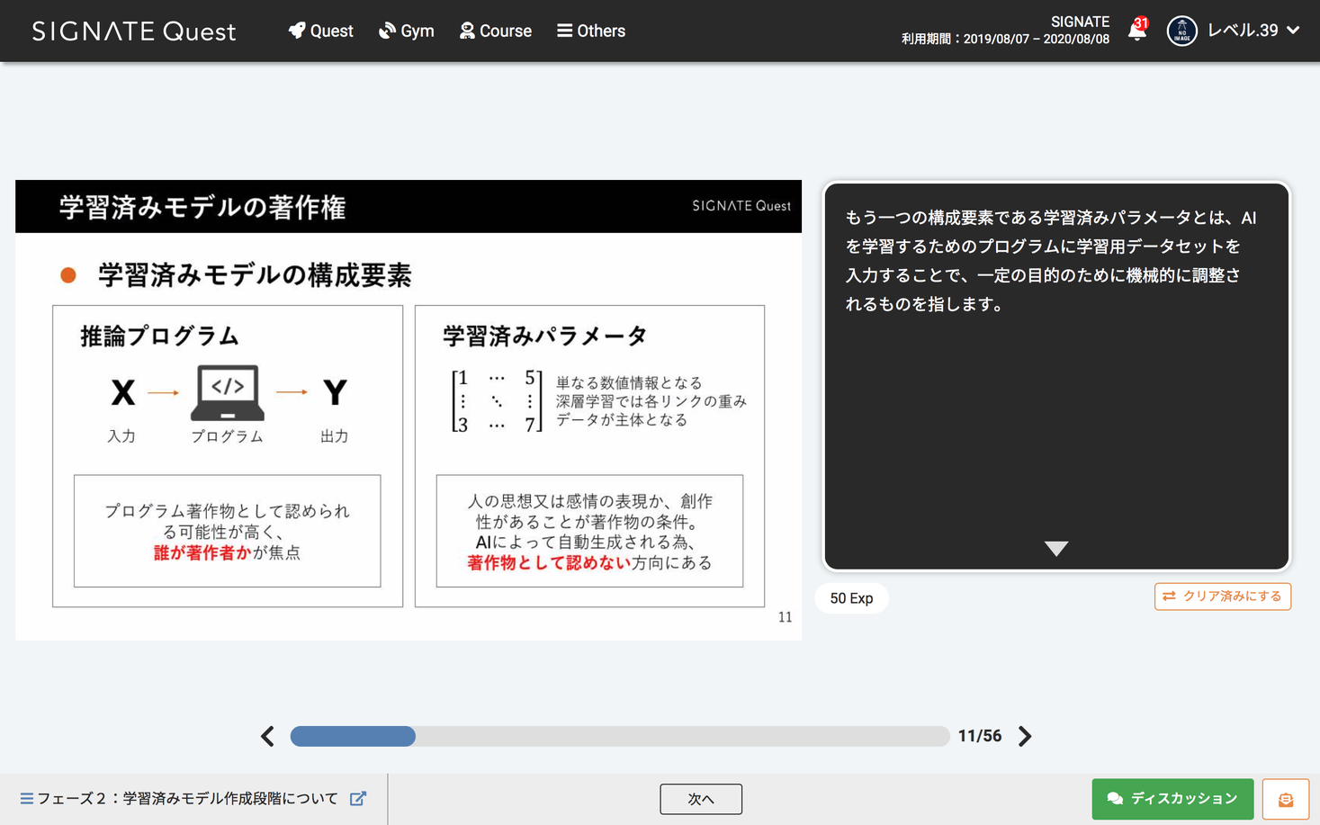Expand the レベル.39 account dropdown
Screen dimensions: 1320x825
[x=1254, y=30]
